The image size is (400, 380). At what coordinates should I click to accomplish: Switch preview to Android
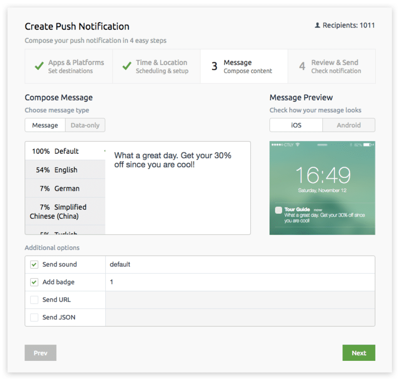pos(349,125)
